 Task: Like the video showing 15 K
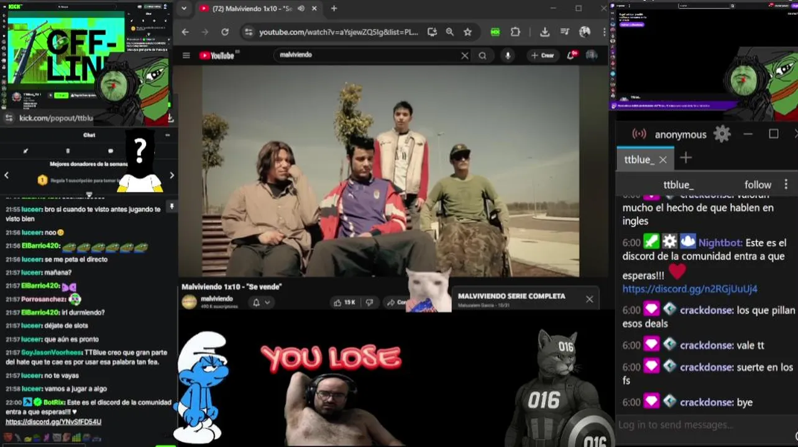click(x=344, y=302)
